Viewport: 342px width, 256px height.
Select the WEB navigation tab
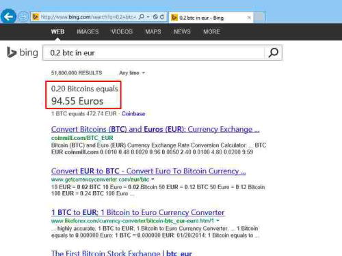57,31
